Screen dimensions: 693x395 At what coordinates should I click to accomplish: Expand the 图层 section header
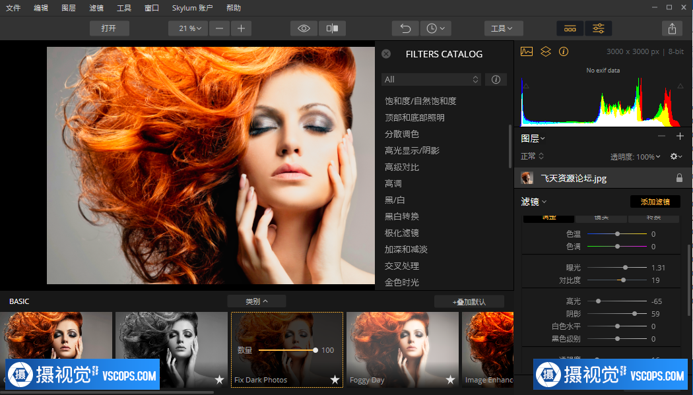coord(533,138)
